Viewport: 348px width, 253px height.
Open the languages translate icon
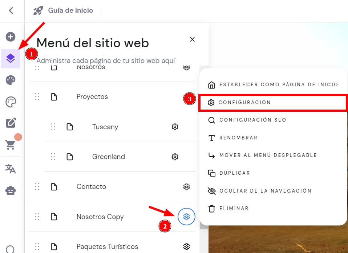[11, 169]
